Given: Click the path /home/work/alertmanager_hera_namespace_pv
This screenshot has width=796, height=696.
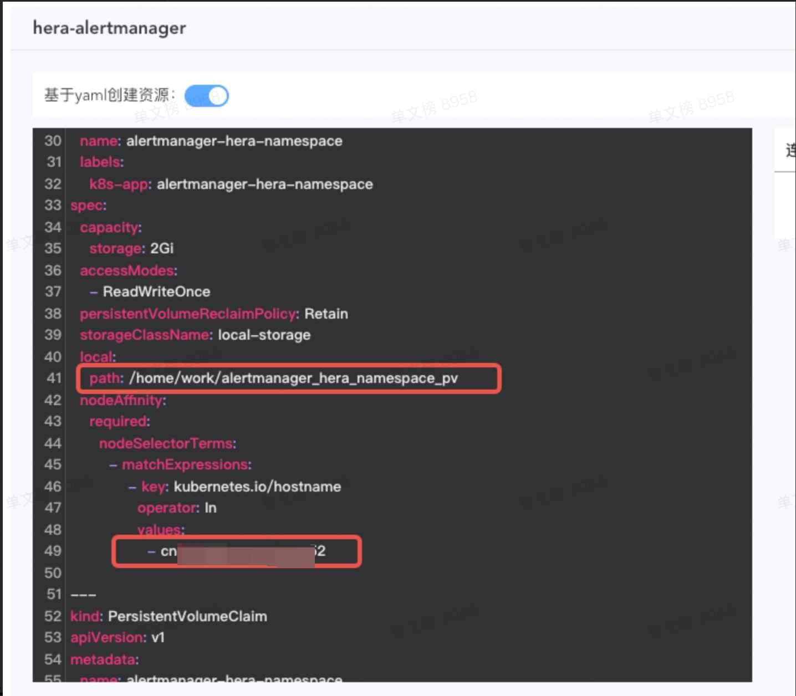Looking at the screenshot, I should (293, 378).
